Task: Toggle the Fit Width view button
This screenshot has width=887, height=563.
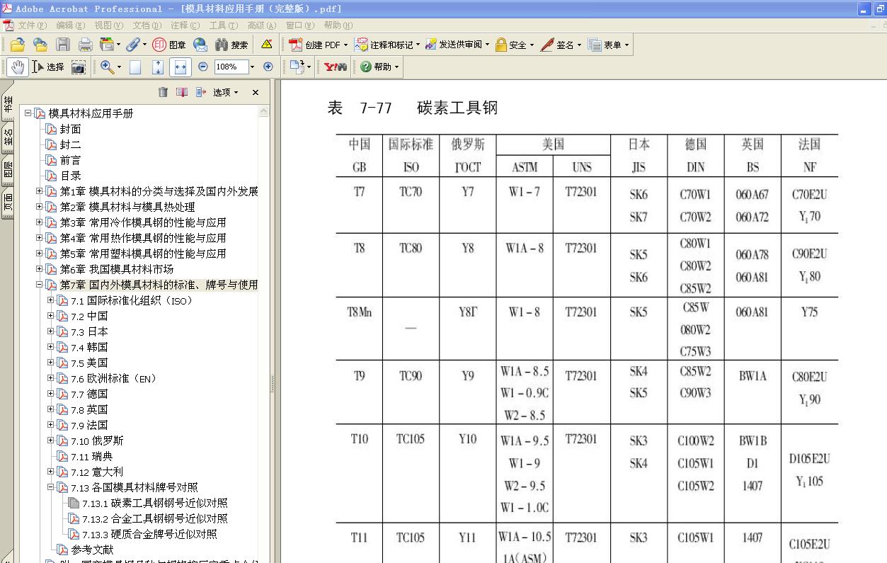Action: point(181,67)
